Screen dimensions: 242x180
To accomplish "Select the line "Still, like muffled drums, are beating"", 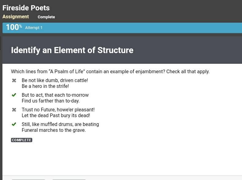I will (x=60, y=124).
